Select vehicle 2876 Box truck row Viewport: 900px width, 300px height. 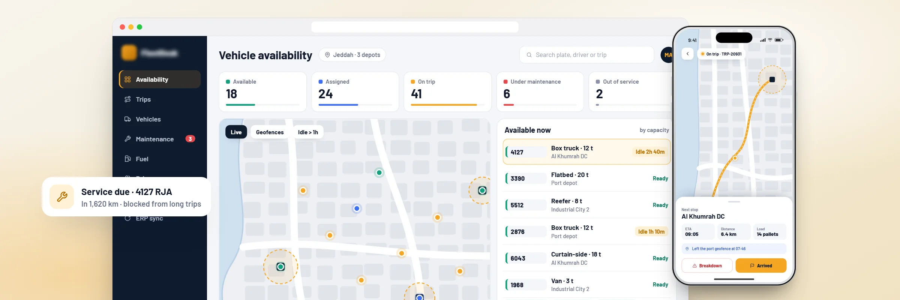tap(586, 232)
